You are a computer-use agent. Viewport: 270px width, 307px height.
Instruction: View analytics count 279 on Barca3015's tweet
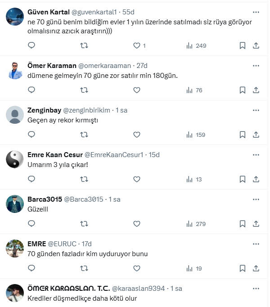tap(196, 224)
